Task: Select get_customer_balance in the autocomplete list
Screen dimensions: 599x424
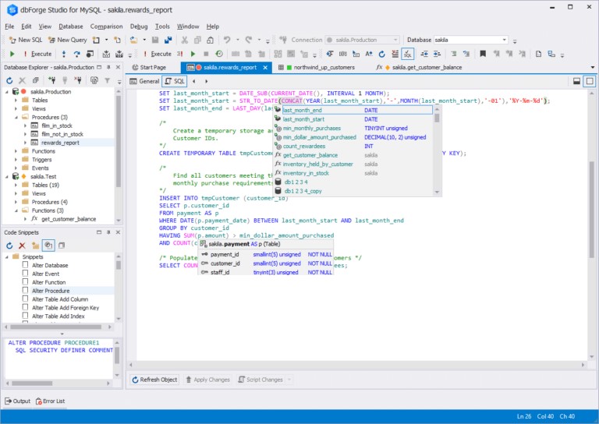Action: pyautogui.click(x=354, y=155)
